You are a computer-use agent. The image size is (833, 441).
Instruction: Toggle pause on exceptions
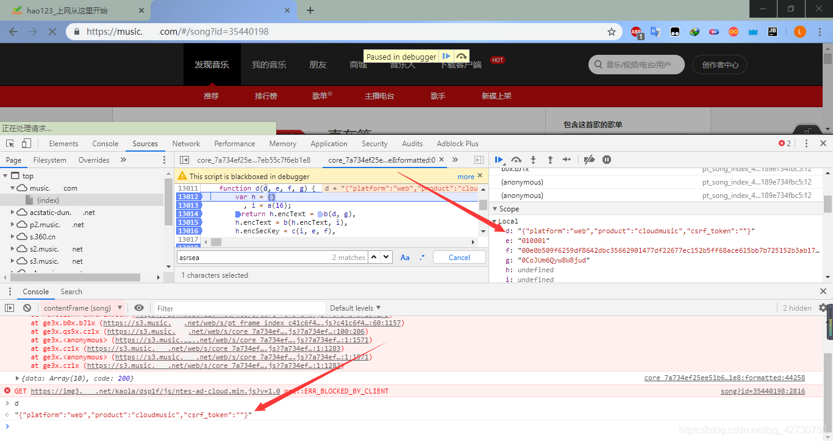(x=607, y=160)
